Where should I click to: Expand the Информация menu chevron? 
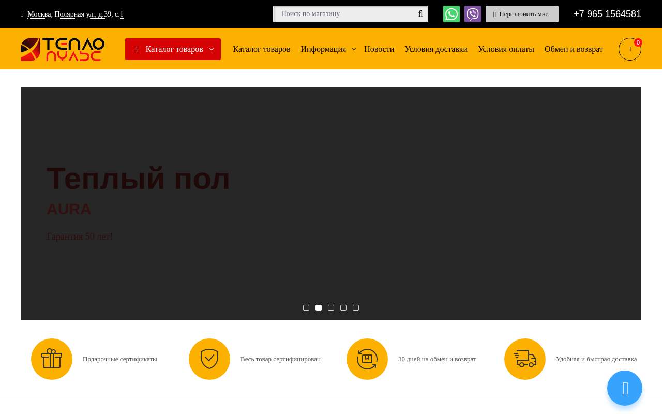[354, 49]
